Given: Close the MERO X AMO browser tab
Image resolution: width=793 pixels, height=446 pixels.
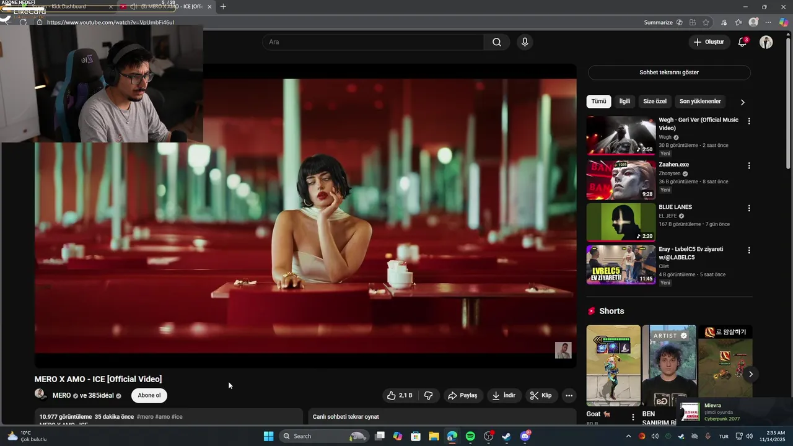Looking at the screenshot, I should click(x=209, y=7).
